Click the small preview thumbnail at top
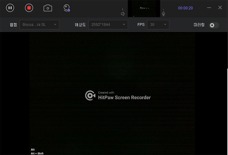The height and width of the screenshot is (155, 228). point(144,9)
